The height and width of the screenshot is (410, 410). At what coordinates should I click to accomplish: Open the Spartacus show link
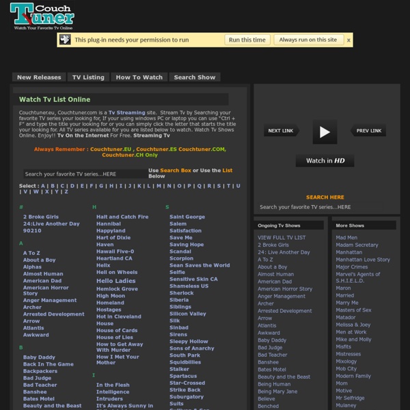(183, 376)
